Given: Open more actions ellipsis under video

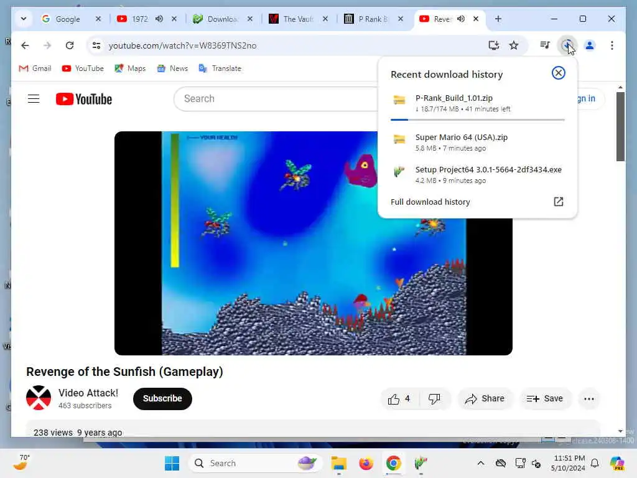Looking at the screenshot, I should coord(589,399).
